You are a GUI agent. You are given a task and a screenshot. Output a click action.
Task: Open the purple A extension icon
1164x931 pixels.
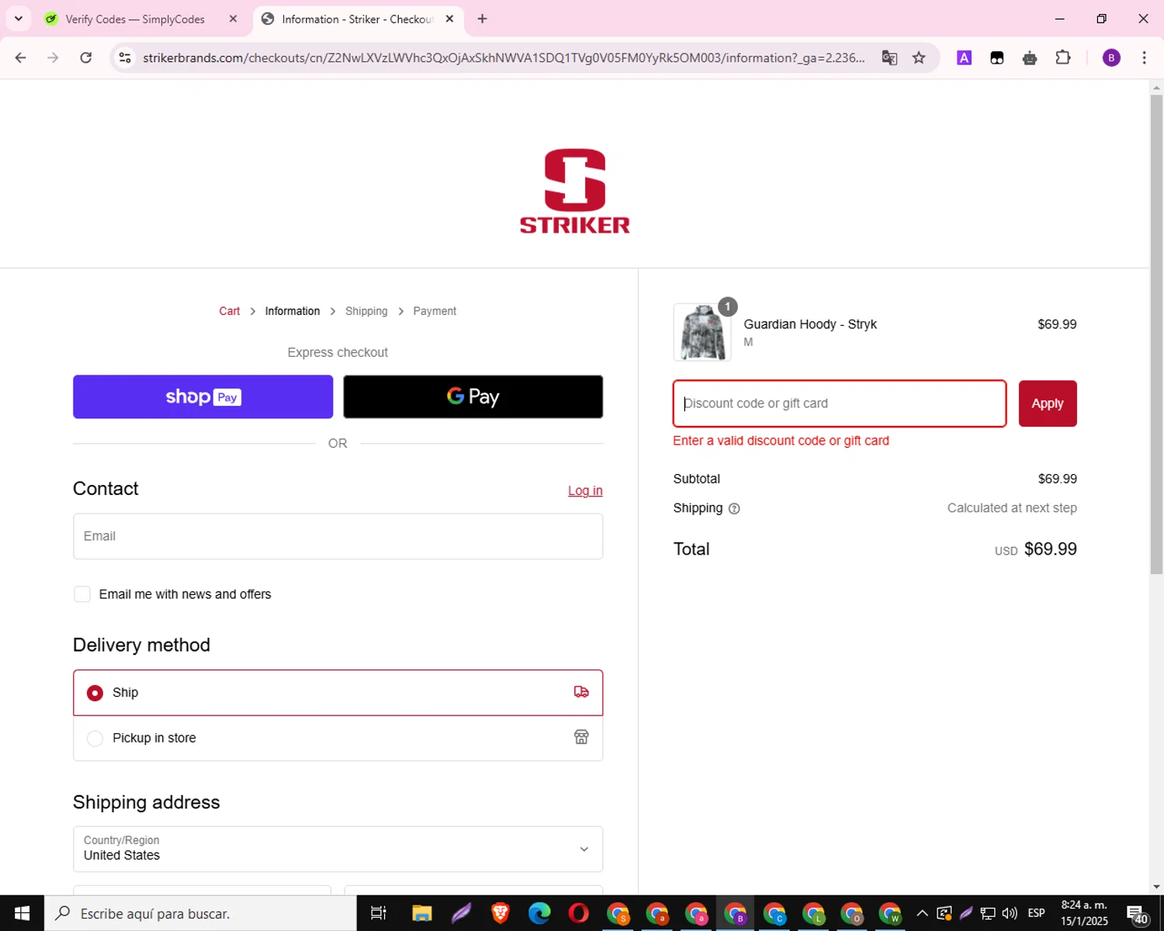click(x=964, y=57)
